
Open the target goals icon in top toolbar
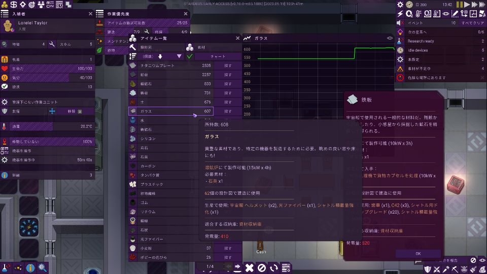click(x=31, y=5)
